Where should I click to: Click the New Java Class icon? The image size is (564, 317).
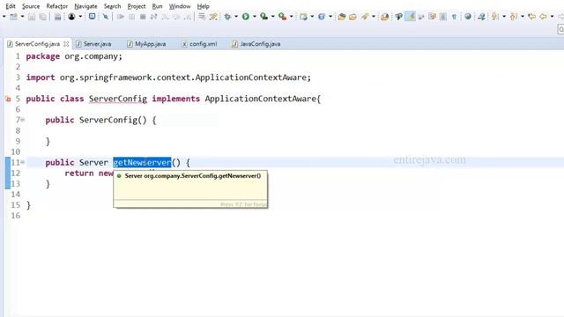[x=322, y=17]
